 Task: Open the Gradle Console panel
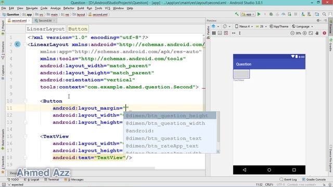(314, 179)
